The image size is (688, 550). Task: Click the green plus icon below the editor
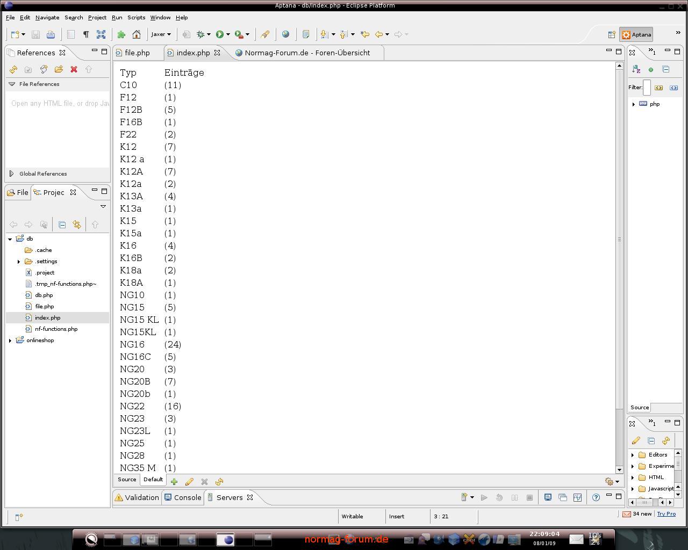[174, 482]
